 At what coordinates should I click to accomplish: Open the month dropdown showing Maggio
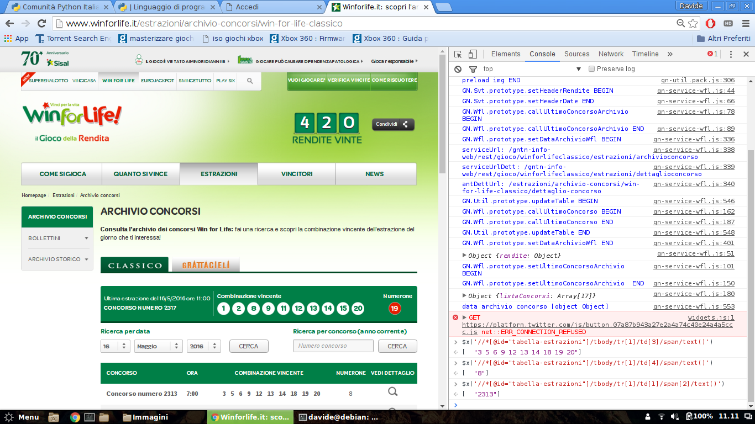pyautogui.click(x=158, y=346)
